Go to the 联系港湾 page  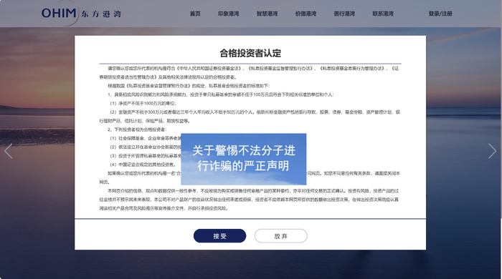click(383, 14)
